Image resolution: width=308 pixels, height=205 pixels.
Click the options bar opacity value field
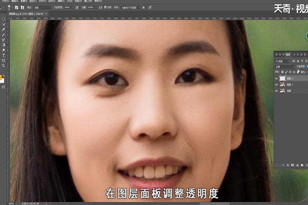coord(67,8)
